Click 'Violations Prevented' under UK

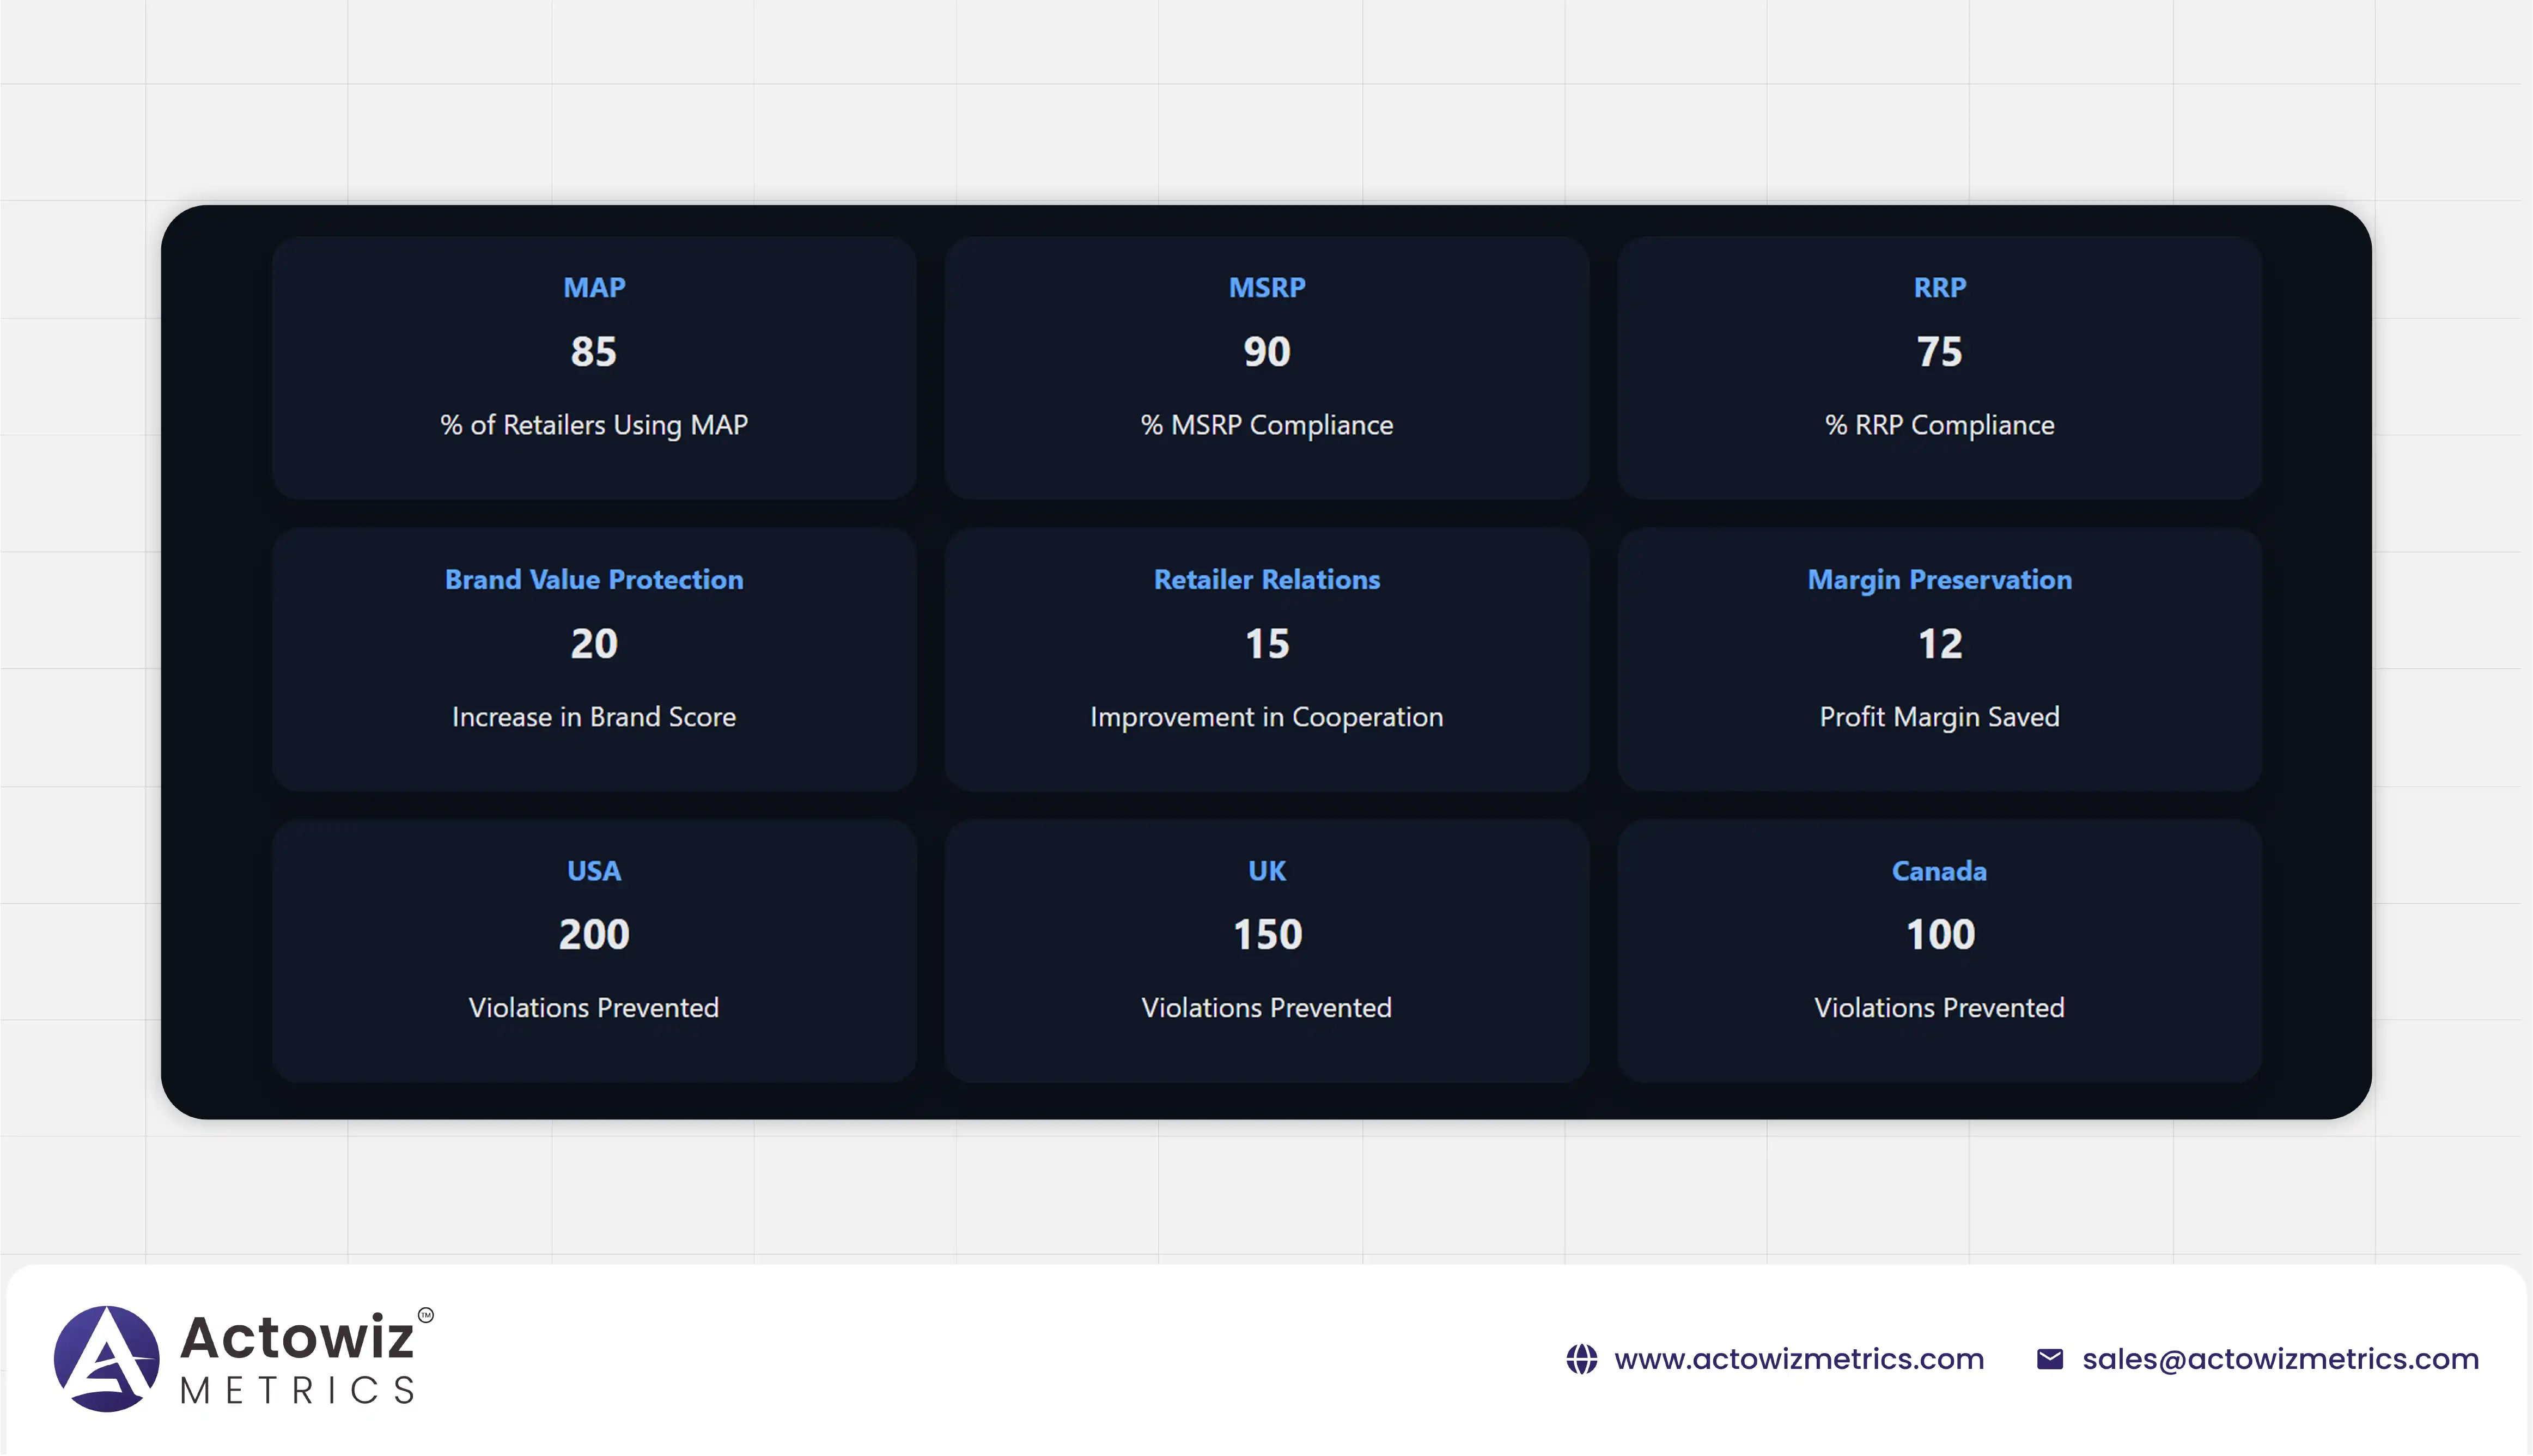coord(1267,1008)
